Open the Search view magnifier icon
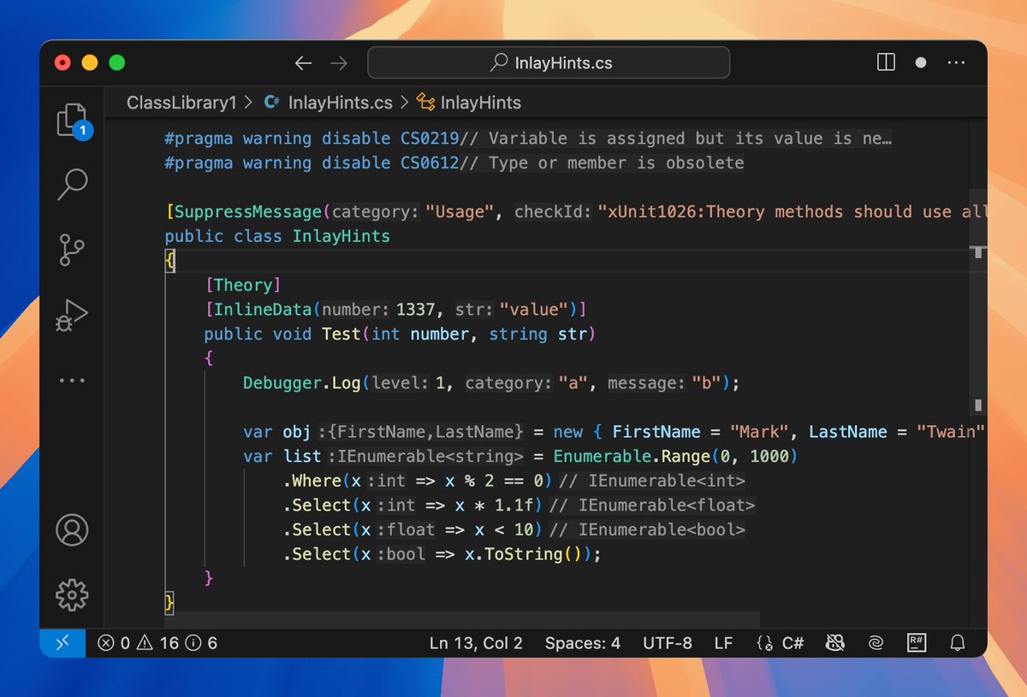 pyautogui.click(x=72, y=184)
